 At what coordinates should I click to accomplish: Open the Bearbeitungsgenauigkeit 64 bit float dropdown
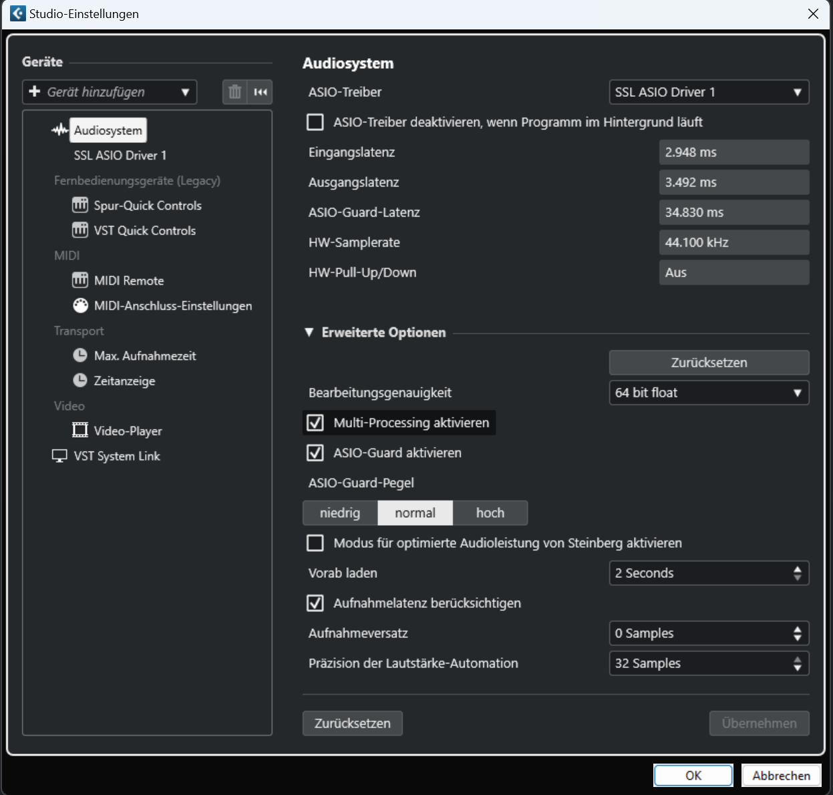(x=709, y=393)
